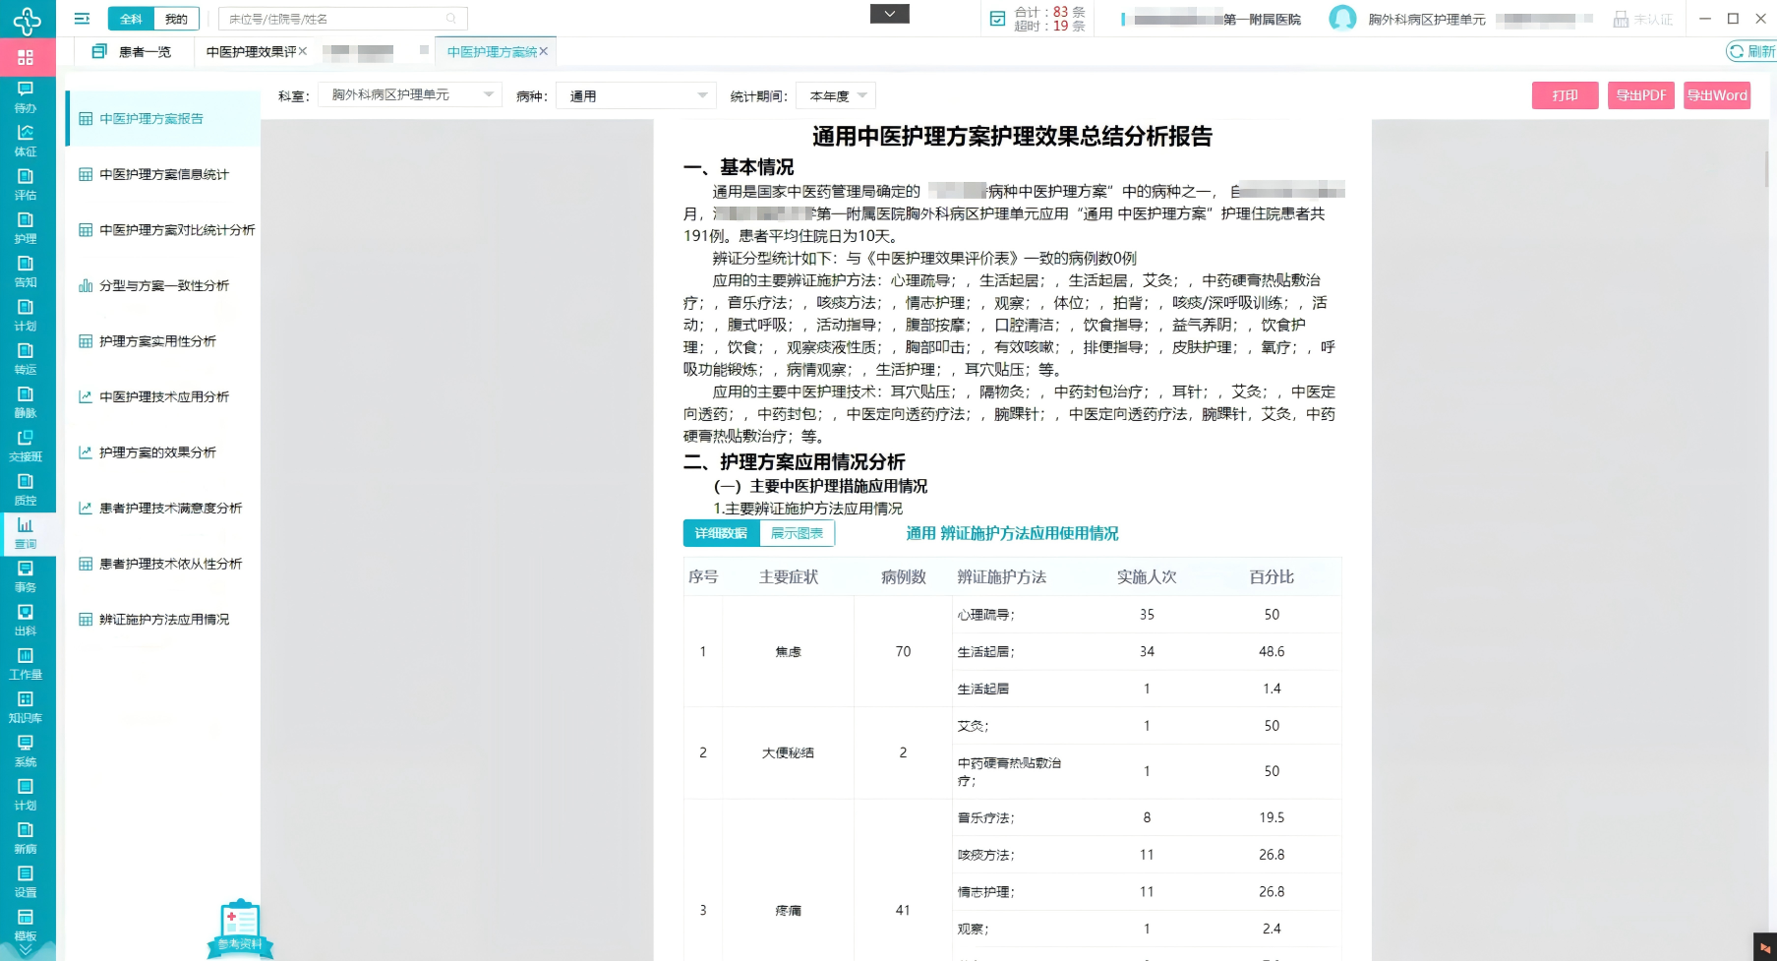
Task: Open the 新病 sidebar item
Action: pyautogui.click(x=26, y=837)
